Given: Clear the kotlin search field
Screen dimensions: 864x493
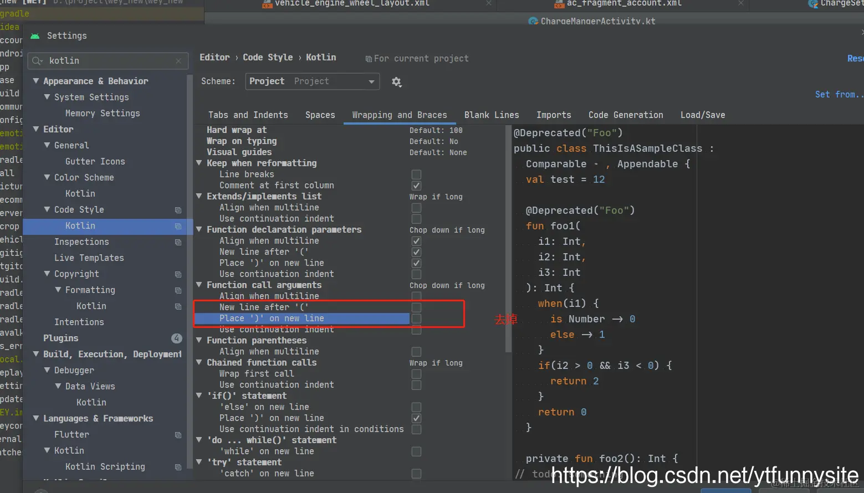Looking at the screenshot, I should point(178,61).
